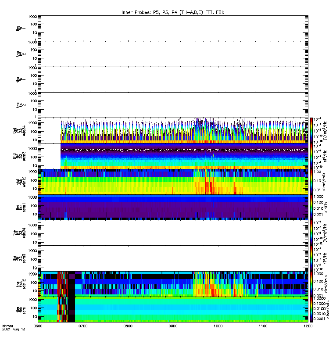
Task: Click the thd fbk scm1 spectrogram
Action: [x=173, y=207]
